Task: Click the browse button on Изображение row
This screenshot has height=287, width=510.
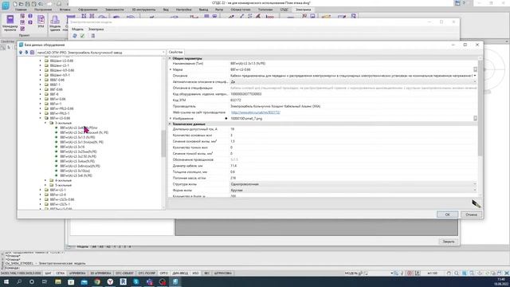Action: tap(475, 118)
